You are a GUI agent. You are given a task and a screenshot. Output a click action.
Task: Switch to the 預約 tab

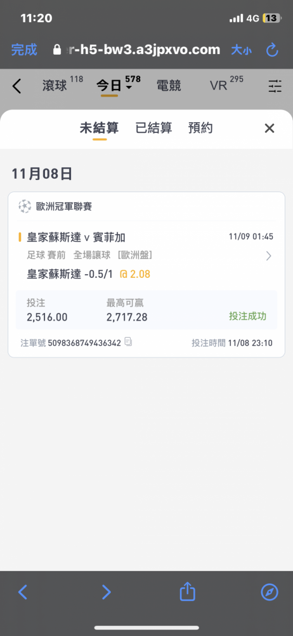pos(201,128)
